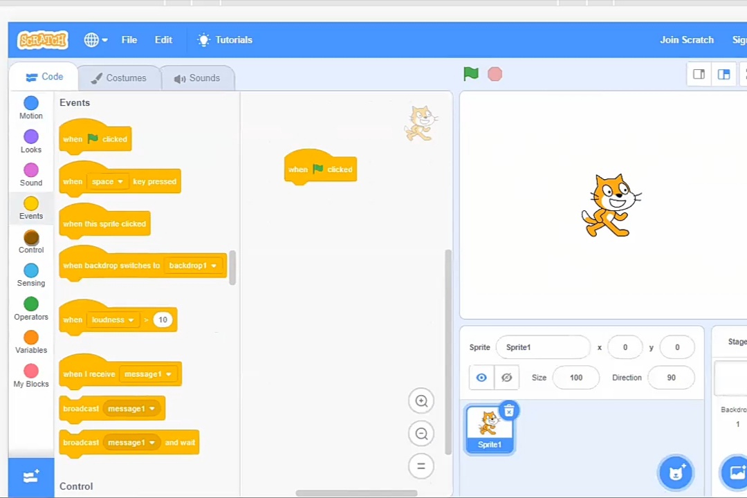This screenshot has width=747, height=498.
Task: Click the Join Scratch link
Action: tap(686, 39)
